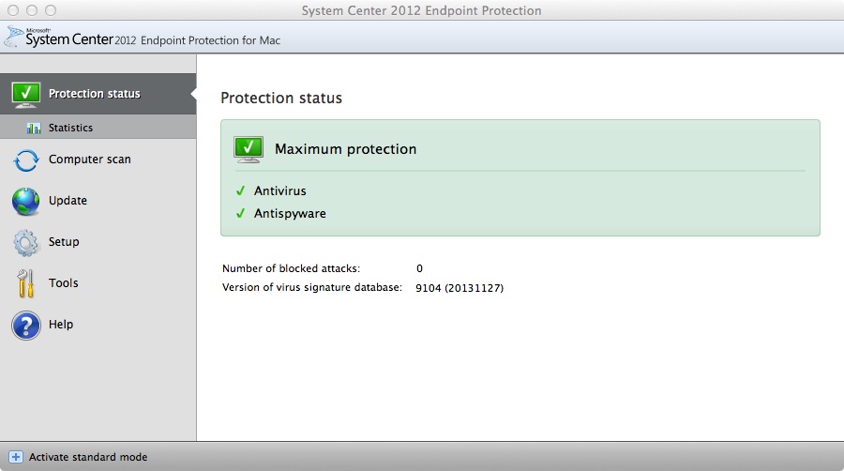Open the Statistics bar chart icon
844x471 pixels.
(x=34, y=129)
